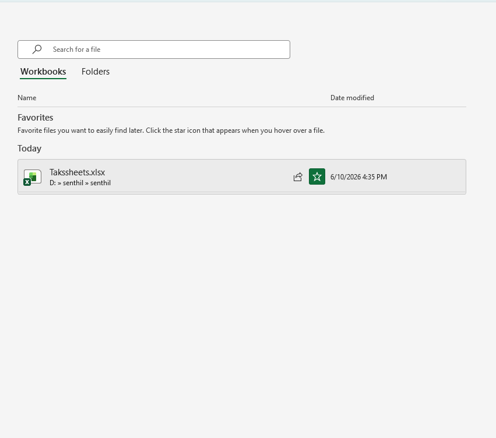Click the Name column header

pyautogui.click(x=27, y=98)
